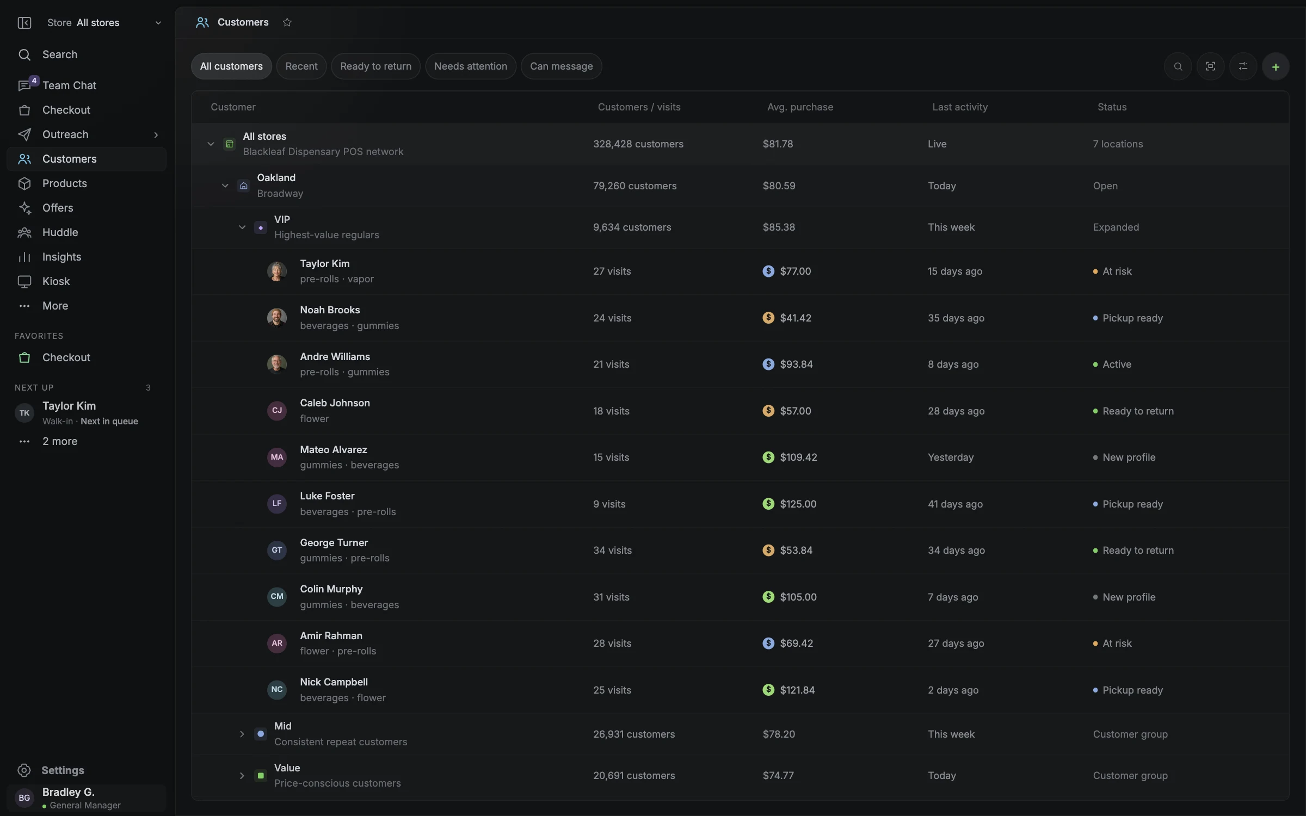Screen dimensions: 1306x816
Task: Select the All customers tab
Action: point(231,66)
